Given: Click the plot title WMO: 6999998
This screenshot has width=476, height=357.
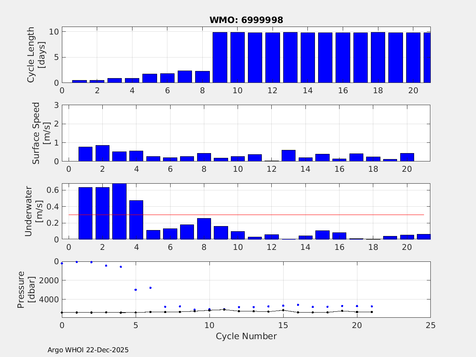Looking at the screenshot, I should pos(246,20).
